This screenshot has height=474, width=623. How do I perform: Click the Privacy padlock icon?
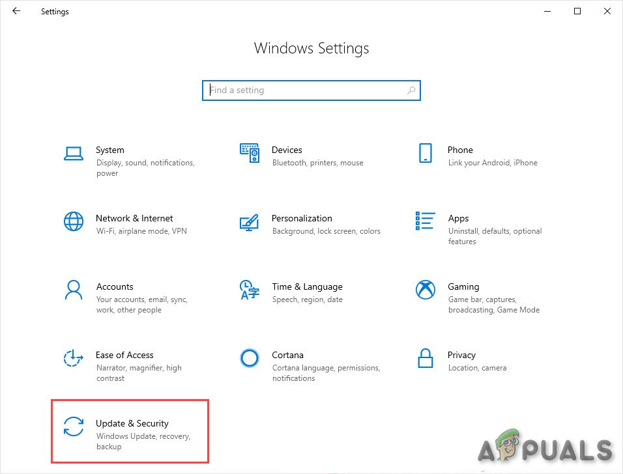pos(425,358)
